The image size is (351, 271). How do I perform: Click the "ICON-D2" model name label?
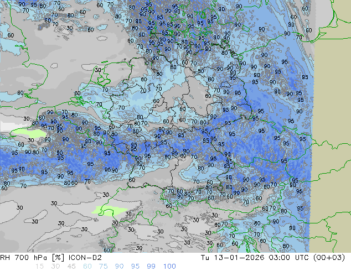click(x=85, y=258)
